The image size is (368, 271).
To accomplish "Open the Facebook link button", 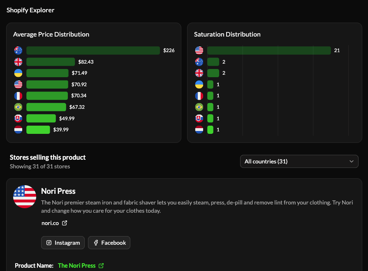I will tap(109, 243).
